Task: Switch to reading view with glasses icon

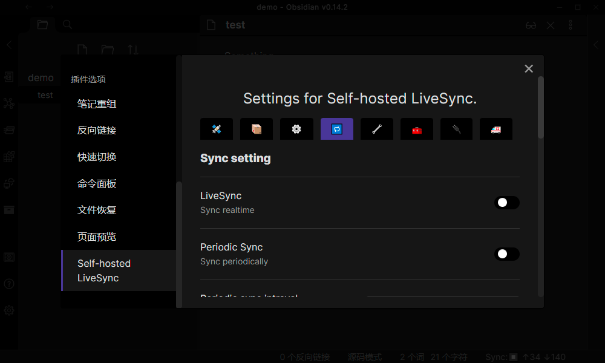Action: pos(531,25)
